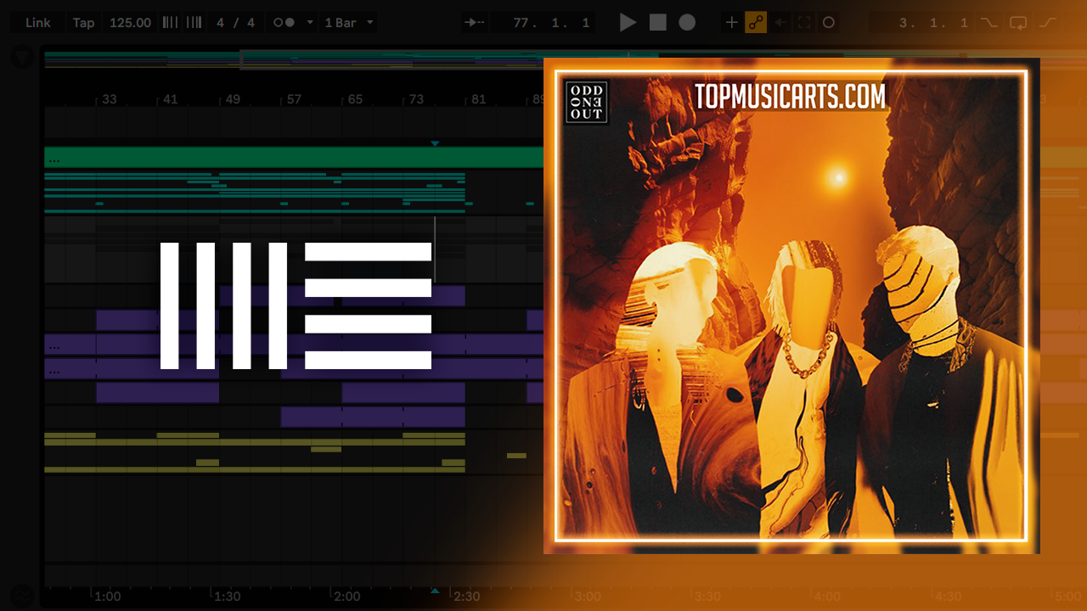Click the Tap tempo button
The height and width of the screenshot is (611, 1087).
83,23
